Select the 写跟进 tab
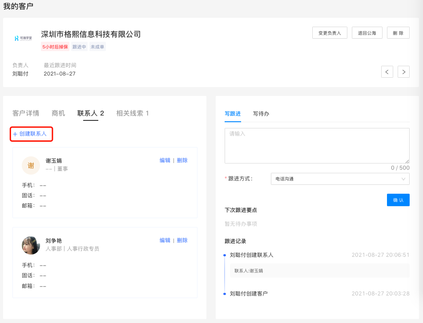Viewport: 423px width, 323px height. 233,114
